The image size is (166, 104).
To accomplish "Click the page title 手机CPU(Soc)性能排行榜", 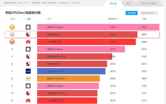I will tap(23, 13).
